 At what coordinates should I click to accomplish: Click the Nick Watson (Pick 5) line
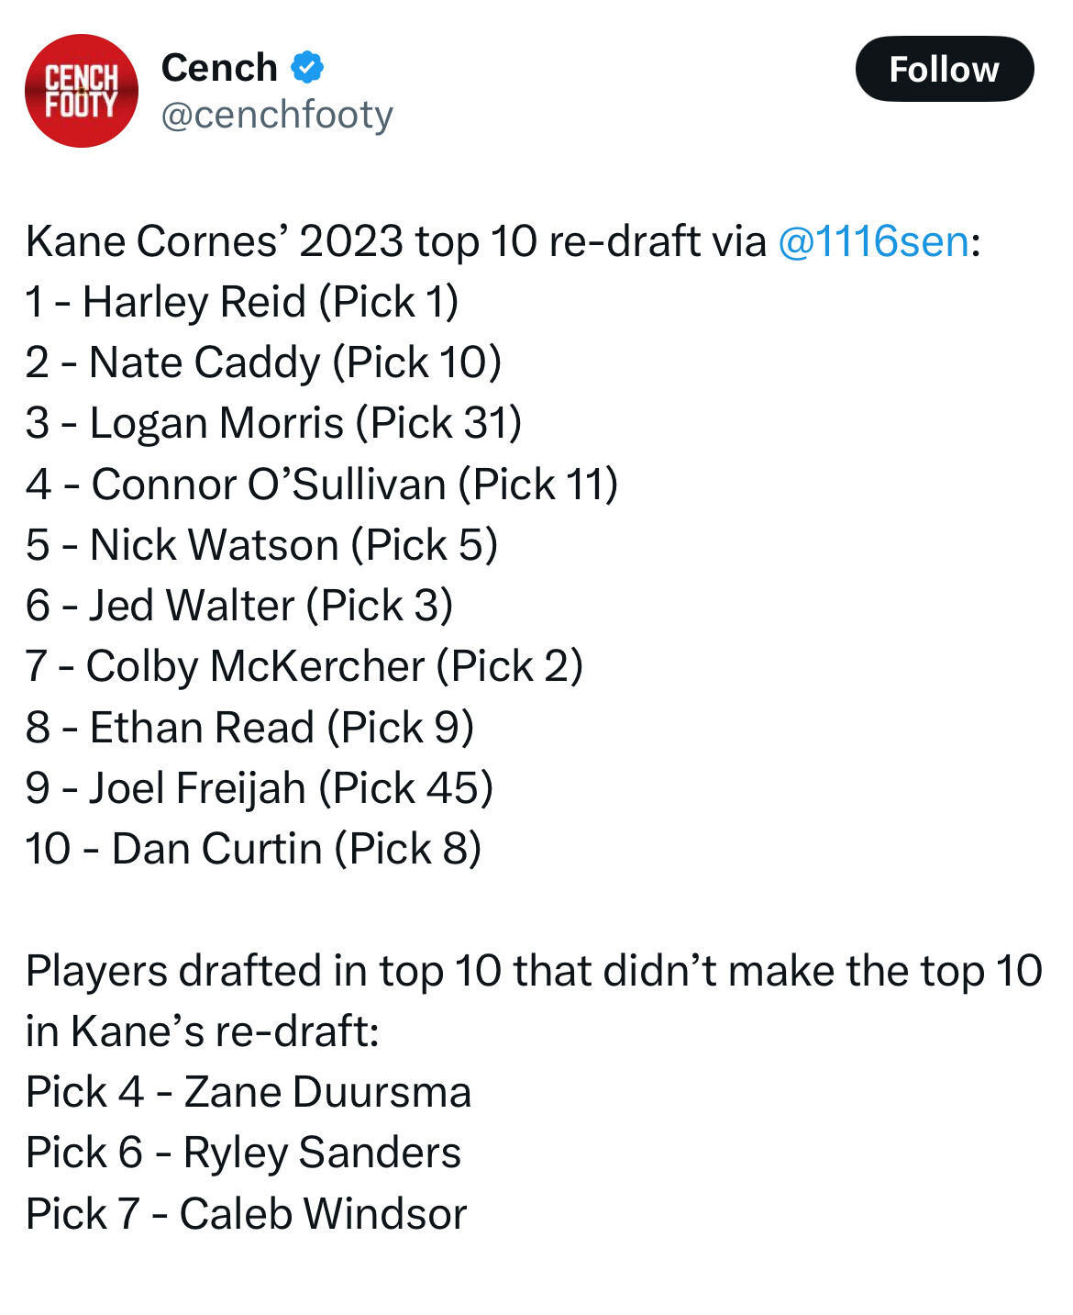click(262, 544)
